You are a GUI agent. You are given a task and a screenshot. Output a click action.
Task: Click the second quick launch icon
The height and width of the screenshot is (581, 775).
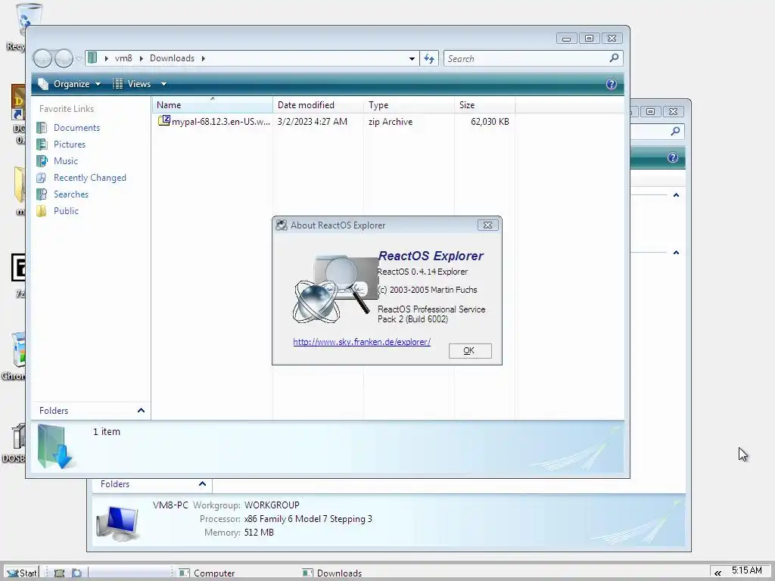click(x=77, y=573)
